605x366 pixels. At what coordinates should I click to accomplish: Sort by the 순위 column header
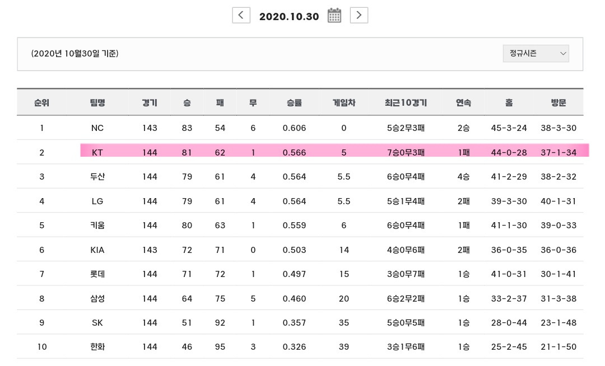(x=41, y=102)
